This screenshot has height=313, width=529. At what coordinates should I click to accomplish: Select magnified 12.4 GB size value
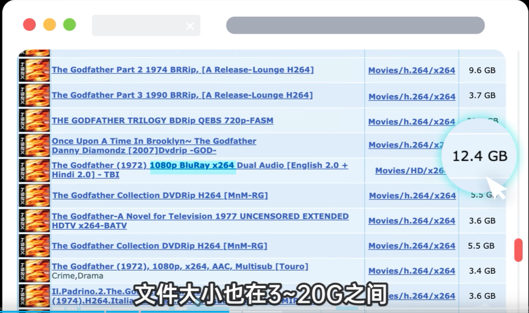tap(480, 156)
